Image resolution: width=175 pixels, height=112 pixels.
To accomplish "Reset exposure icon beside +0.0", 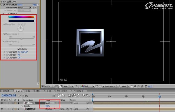I will (x=146, y=86).
